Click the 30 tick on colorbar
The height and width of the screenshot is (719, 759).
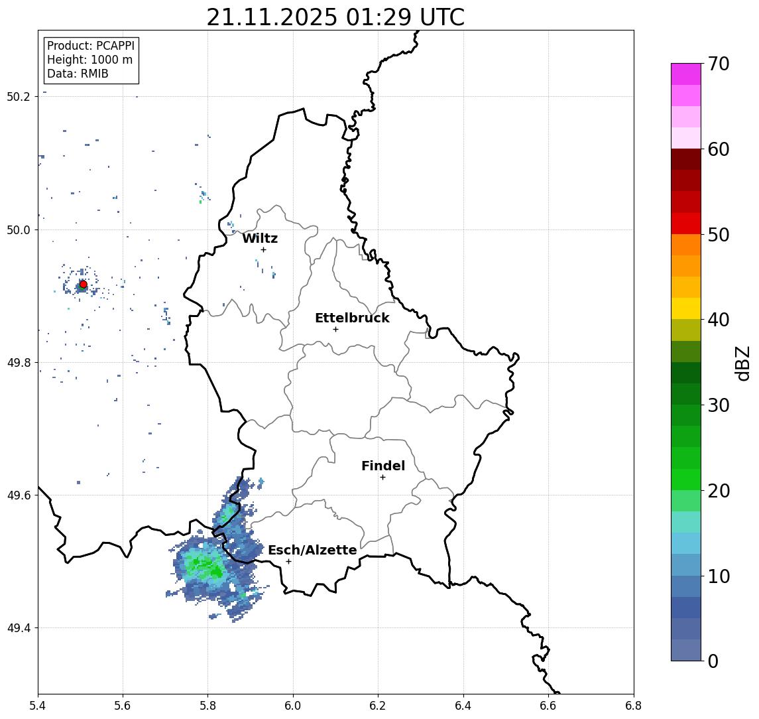719,405
